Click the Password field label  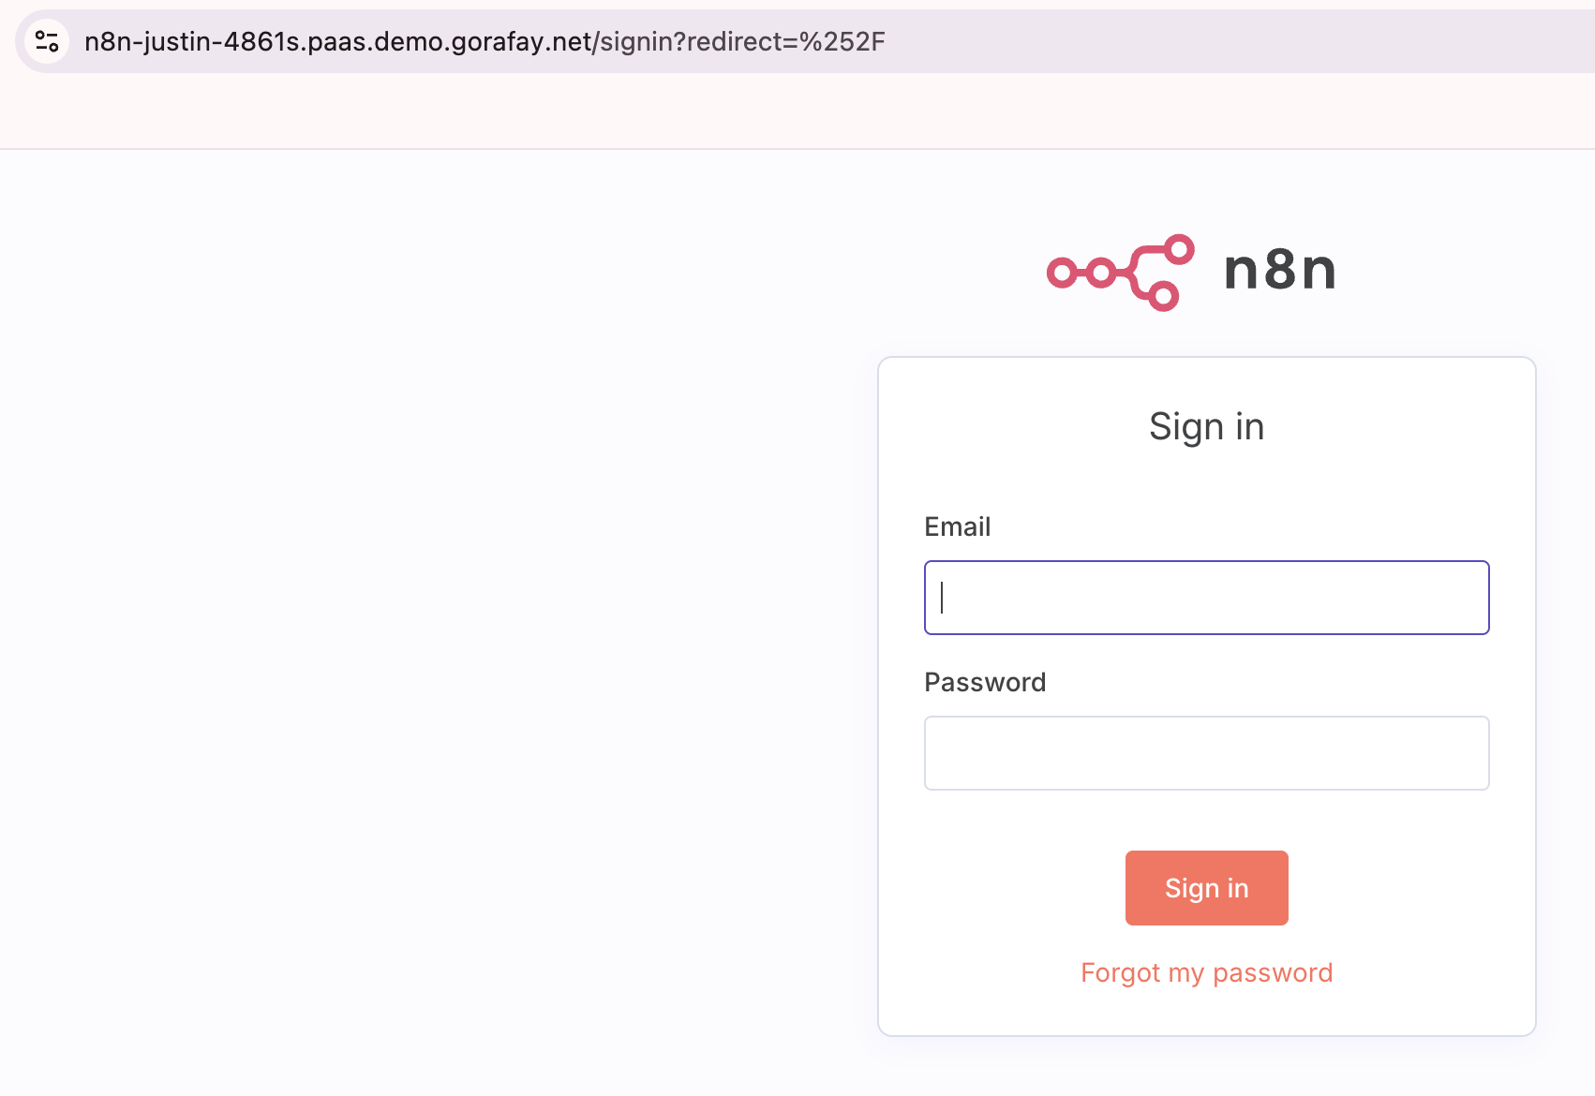pyautogui.click(x=985, y=682)
